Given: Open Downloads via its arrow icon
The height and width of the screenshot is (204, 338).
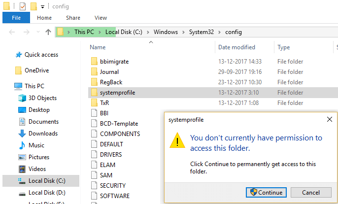Looking at the screenshot, I should [x=22, y=134].
